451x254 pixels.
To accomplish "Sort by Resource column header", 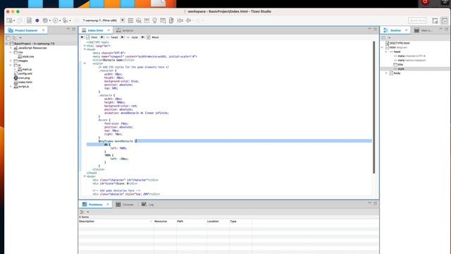I will [x=165, y=221].
